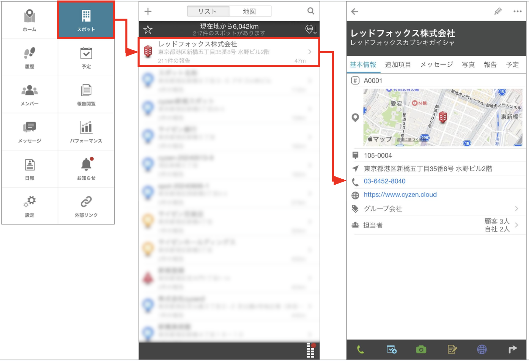Open the map thumbnail of the spot
The width and height of the screenshot is (529, 361).
(443, 118)
